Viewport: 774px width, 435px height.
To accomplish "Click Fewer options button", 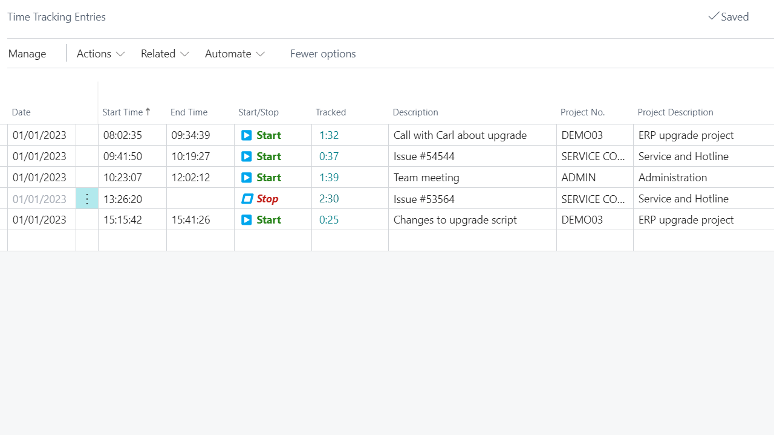I will click(323, 54).
